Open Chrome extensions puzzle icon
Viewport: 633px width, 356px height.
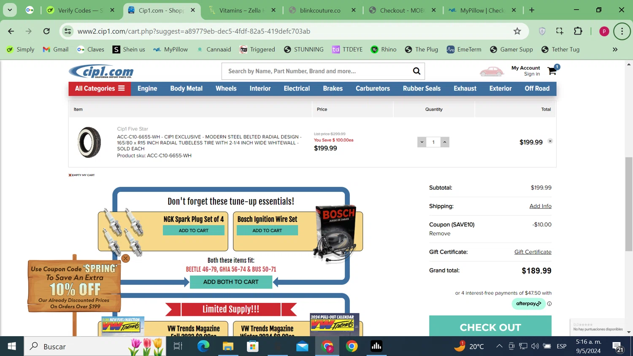(578, 31)
